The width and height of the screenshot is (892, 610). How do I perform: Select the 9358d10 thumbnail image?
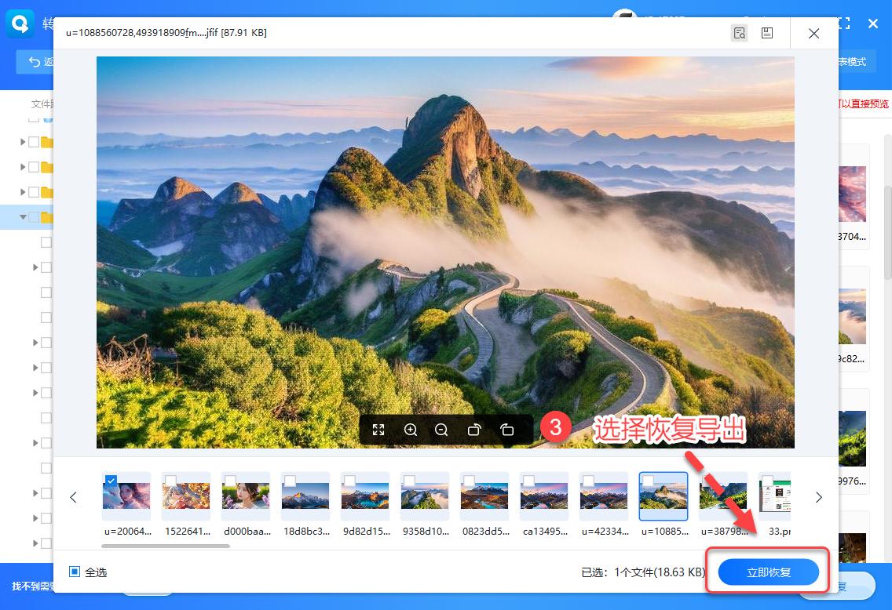425,496
